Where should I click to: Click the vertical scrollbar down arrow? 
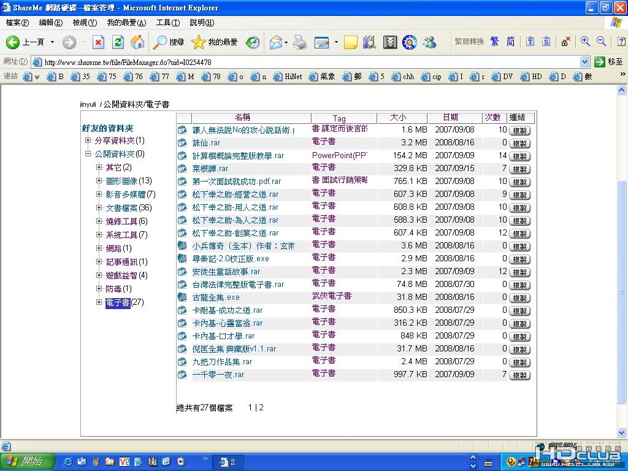click(622, 432)
